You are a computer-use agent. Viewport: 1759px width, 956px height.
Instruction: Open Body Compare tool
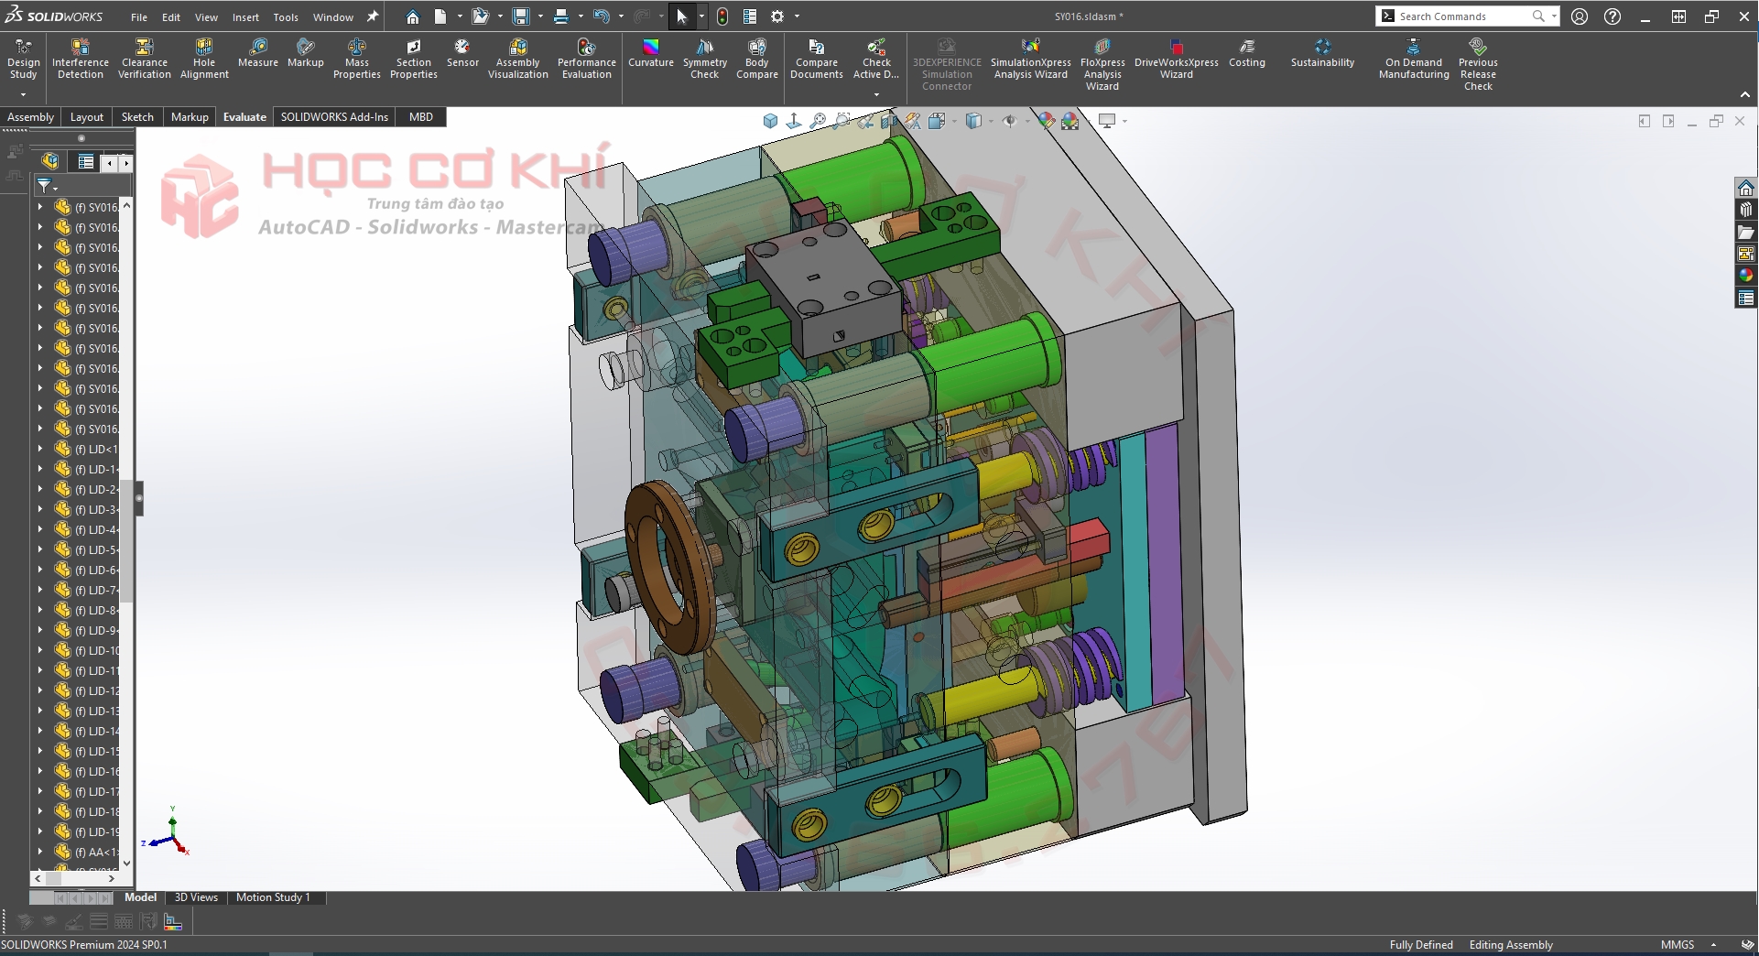757,60
